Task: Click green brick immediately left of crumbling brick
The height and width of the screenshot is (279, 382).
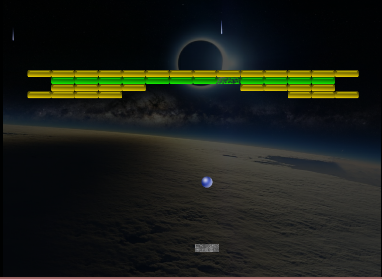Action: click(x=205, y=81)
